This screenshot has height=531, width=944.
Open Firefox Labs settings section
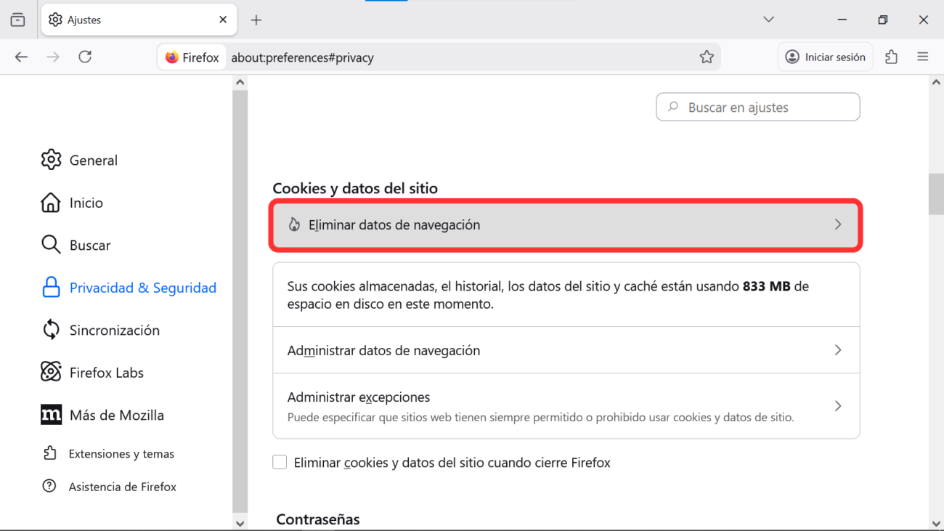[x=106, y=373]
